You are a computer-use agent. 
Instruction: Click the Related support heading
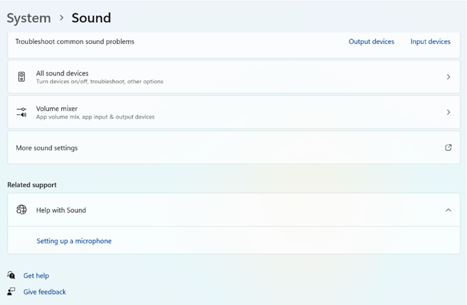click(x=32, y=184)
